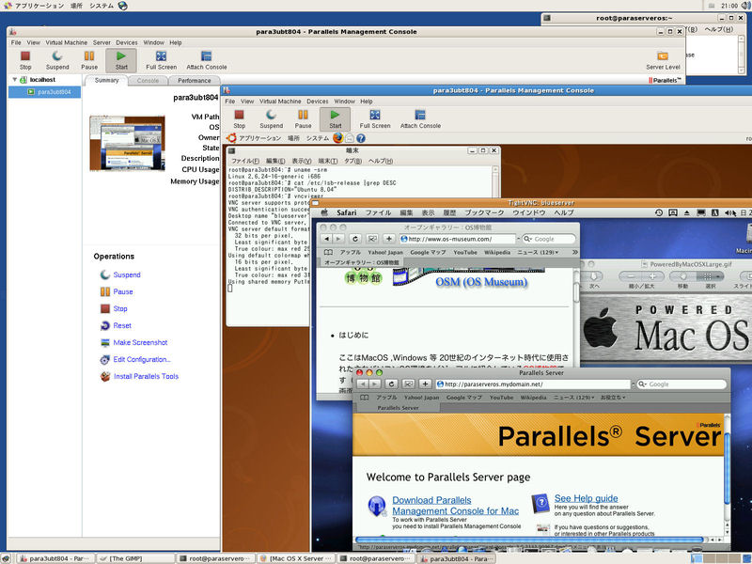This screenshot has width=752, height=564.
Task: Click reload button in Parallels Server Safari window
Action: coord(391,384)
